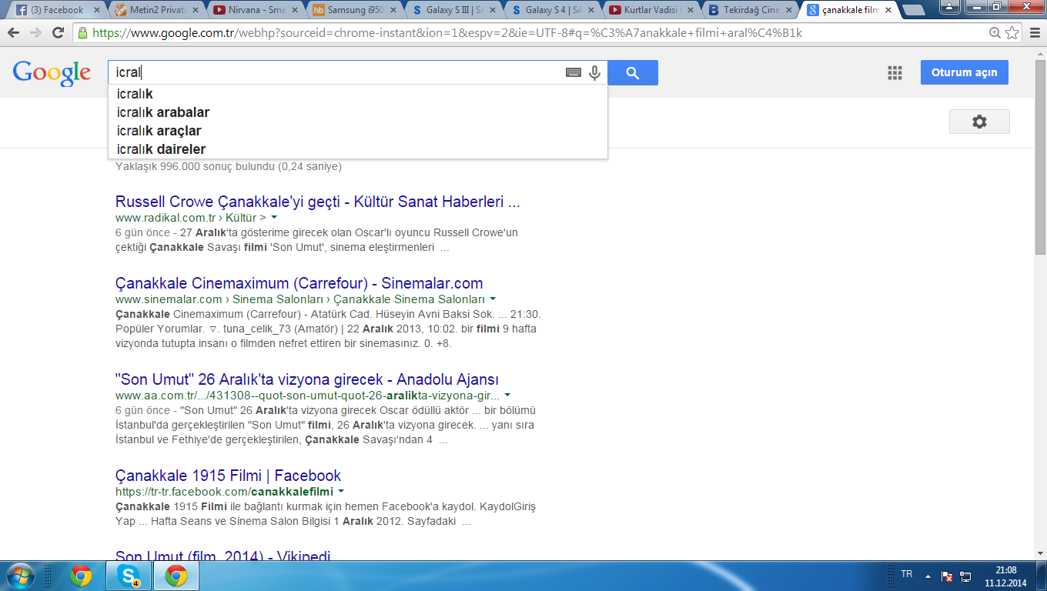Image resolution: width=1047 pixels, height=591 pixels.
Task: Select suggestion "icralık daireler"
Action: 357,149
